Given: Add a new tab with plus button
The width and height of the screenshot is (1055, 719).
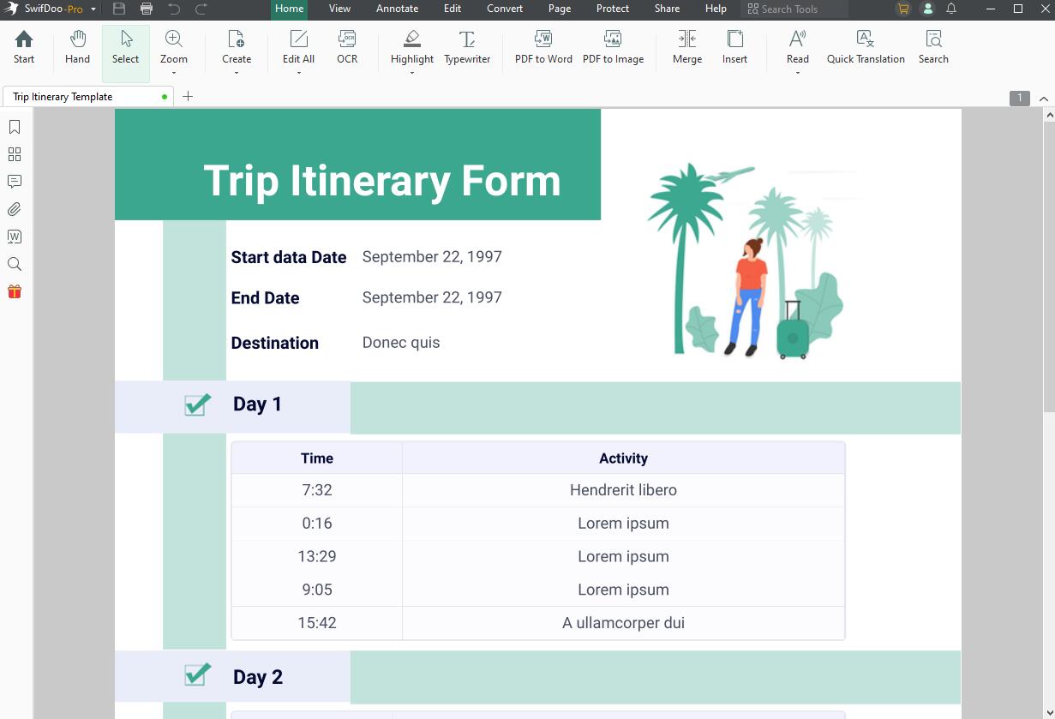Looking at the screenshot, I should click(x=188, y=96).
